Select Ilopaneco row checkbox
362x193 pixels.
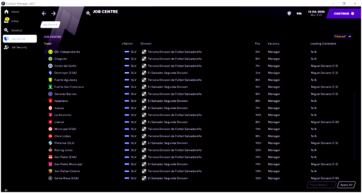(45, 101)
